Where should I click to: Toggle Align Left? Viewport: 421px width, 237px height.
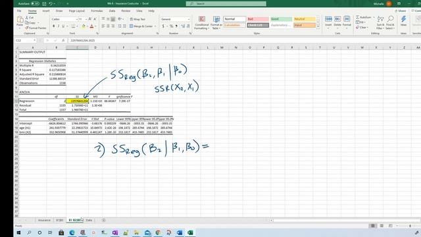click(x=103, y=26)
